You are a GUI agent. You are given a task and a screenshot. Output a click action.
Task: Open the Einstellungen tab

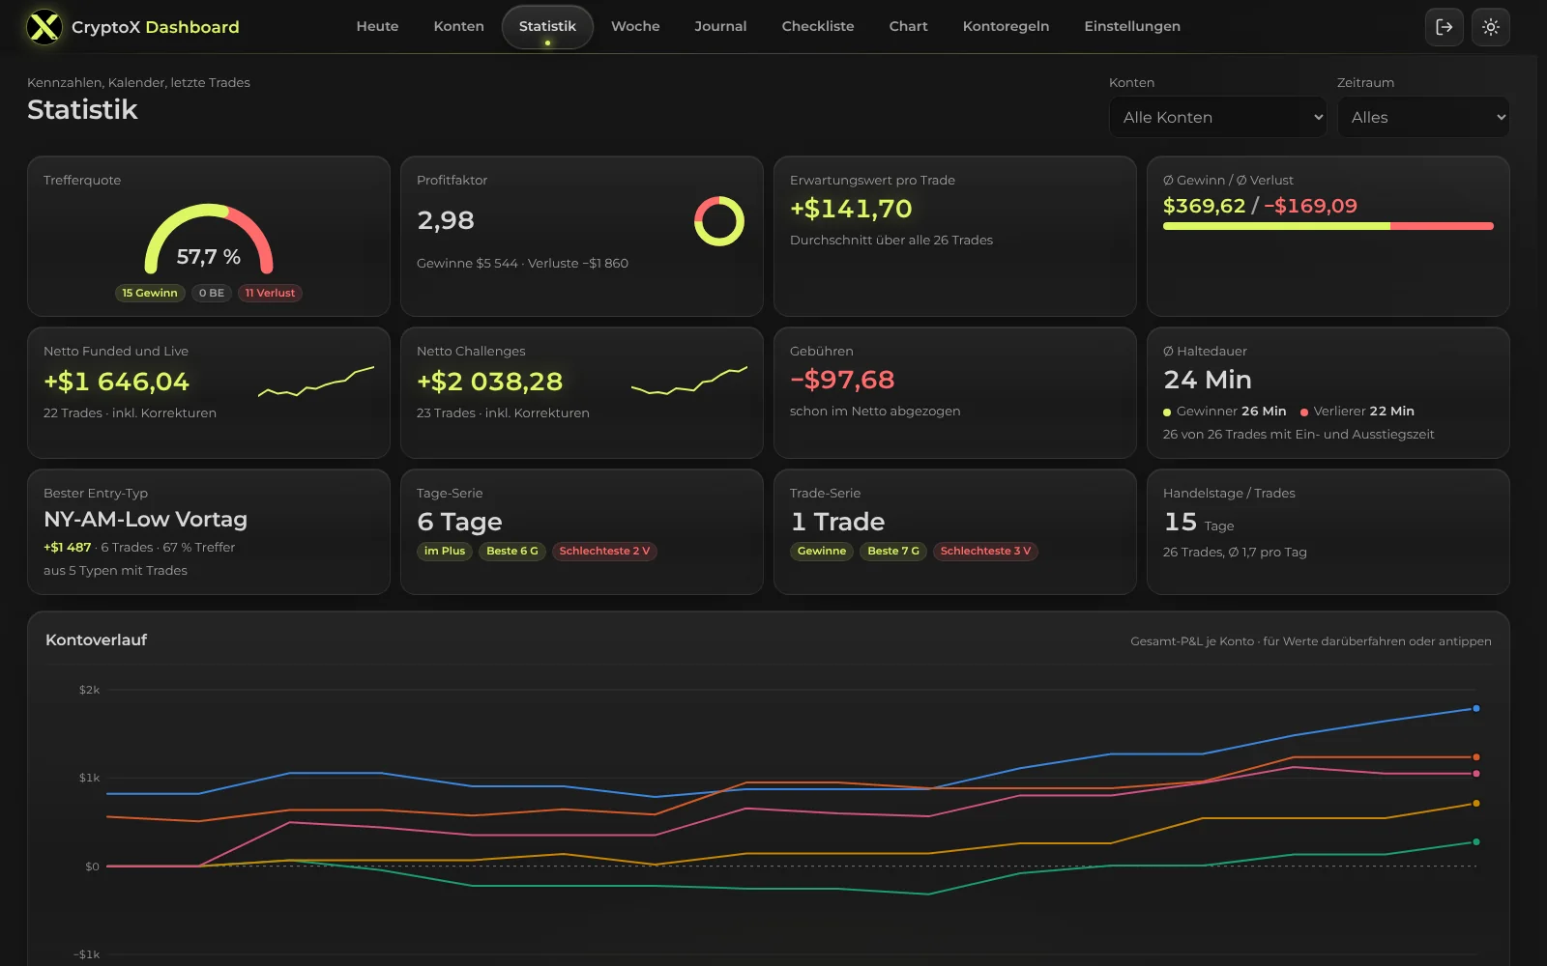[1132, 26]
